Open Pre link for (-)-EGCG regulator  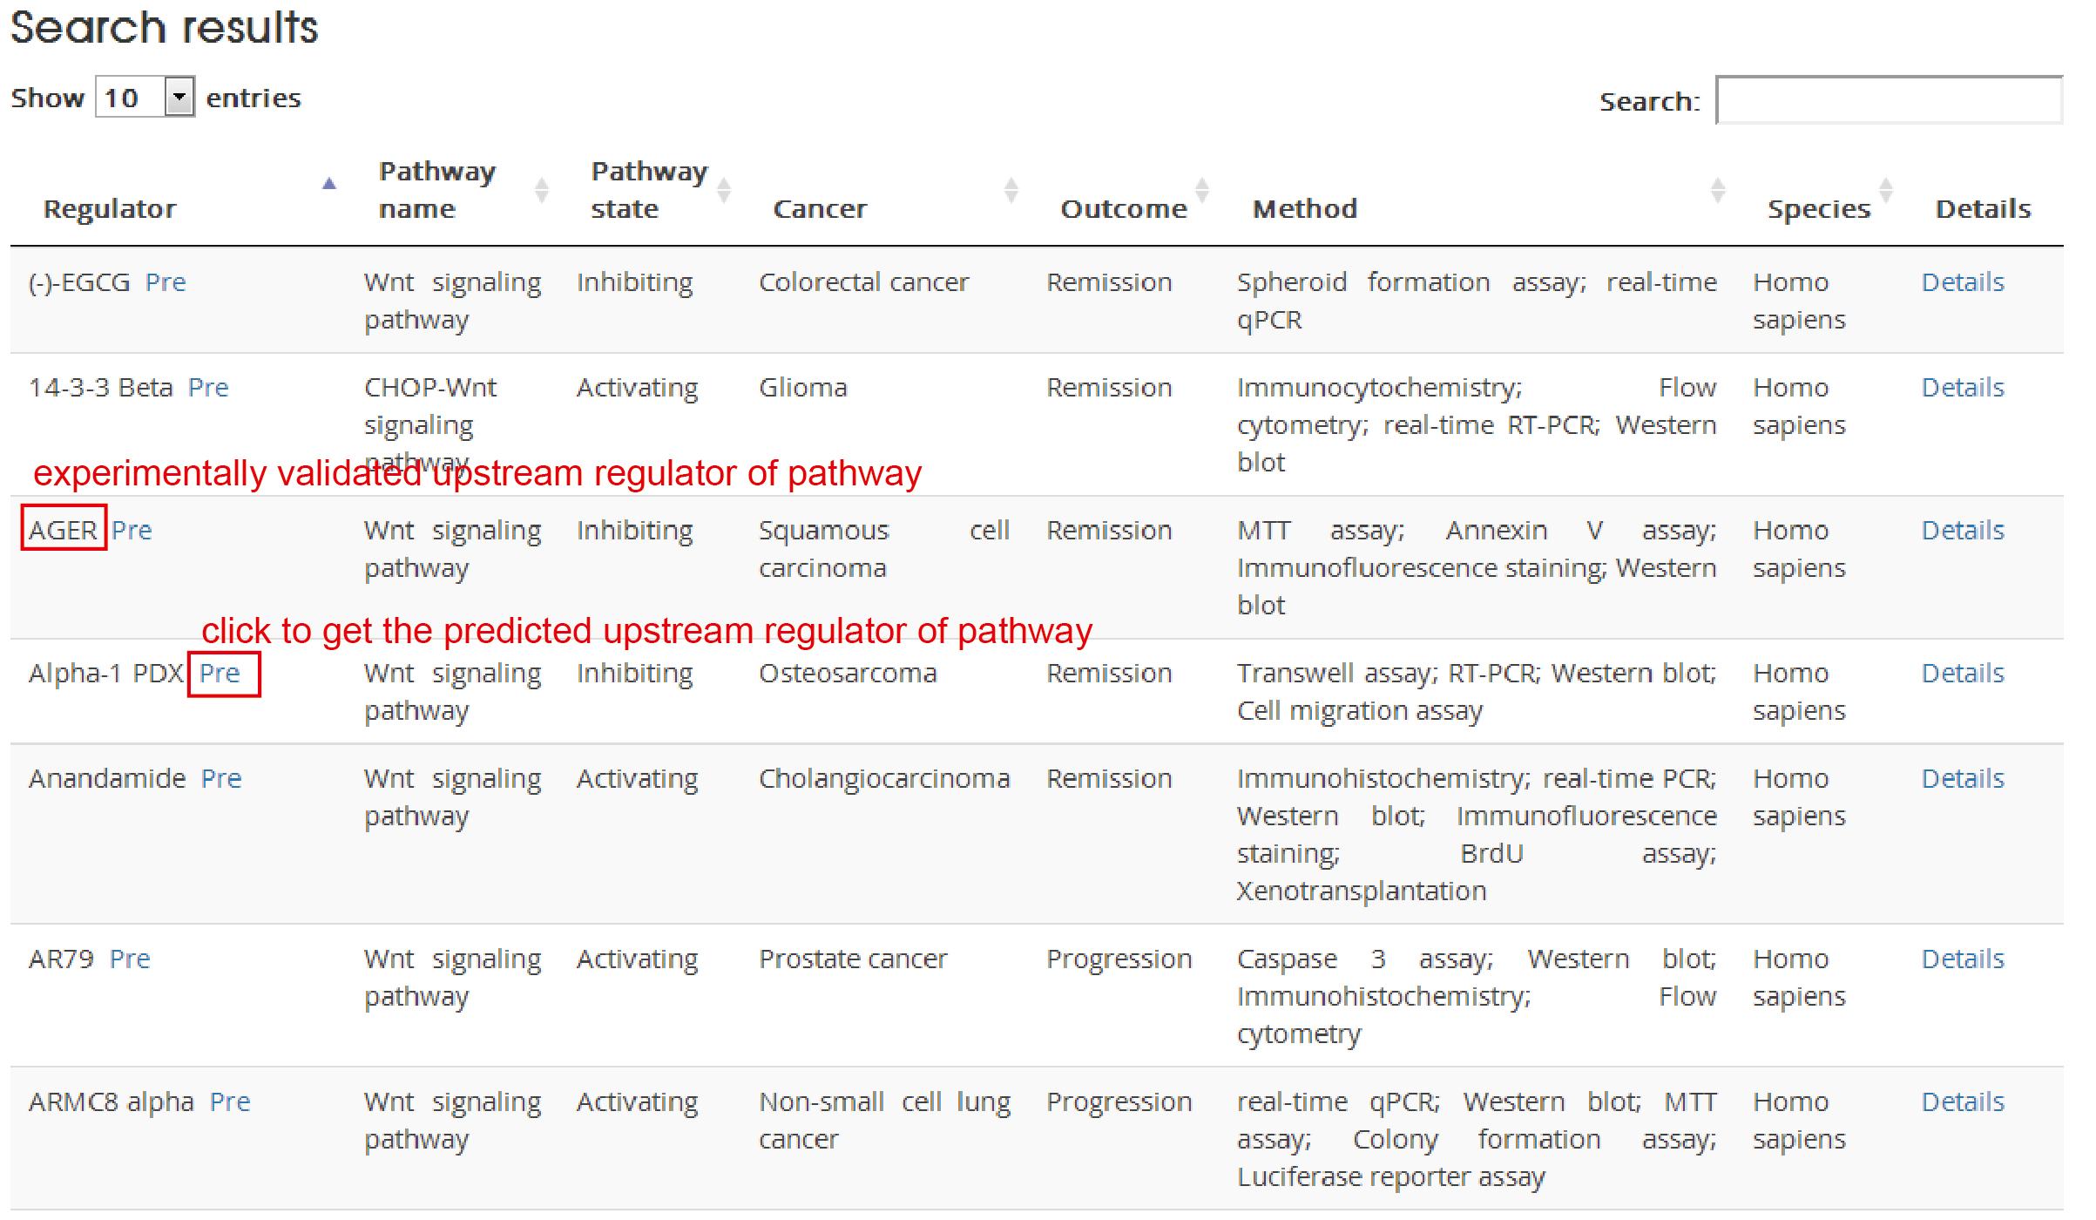pyautogui.click(x=166, y=282)
